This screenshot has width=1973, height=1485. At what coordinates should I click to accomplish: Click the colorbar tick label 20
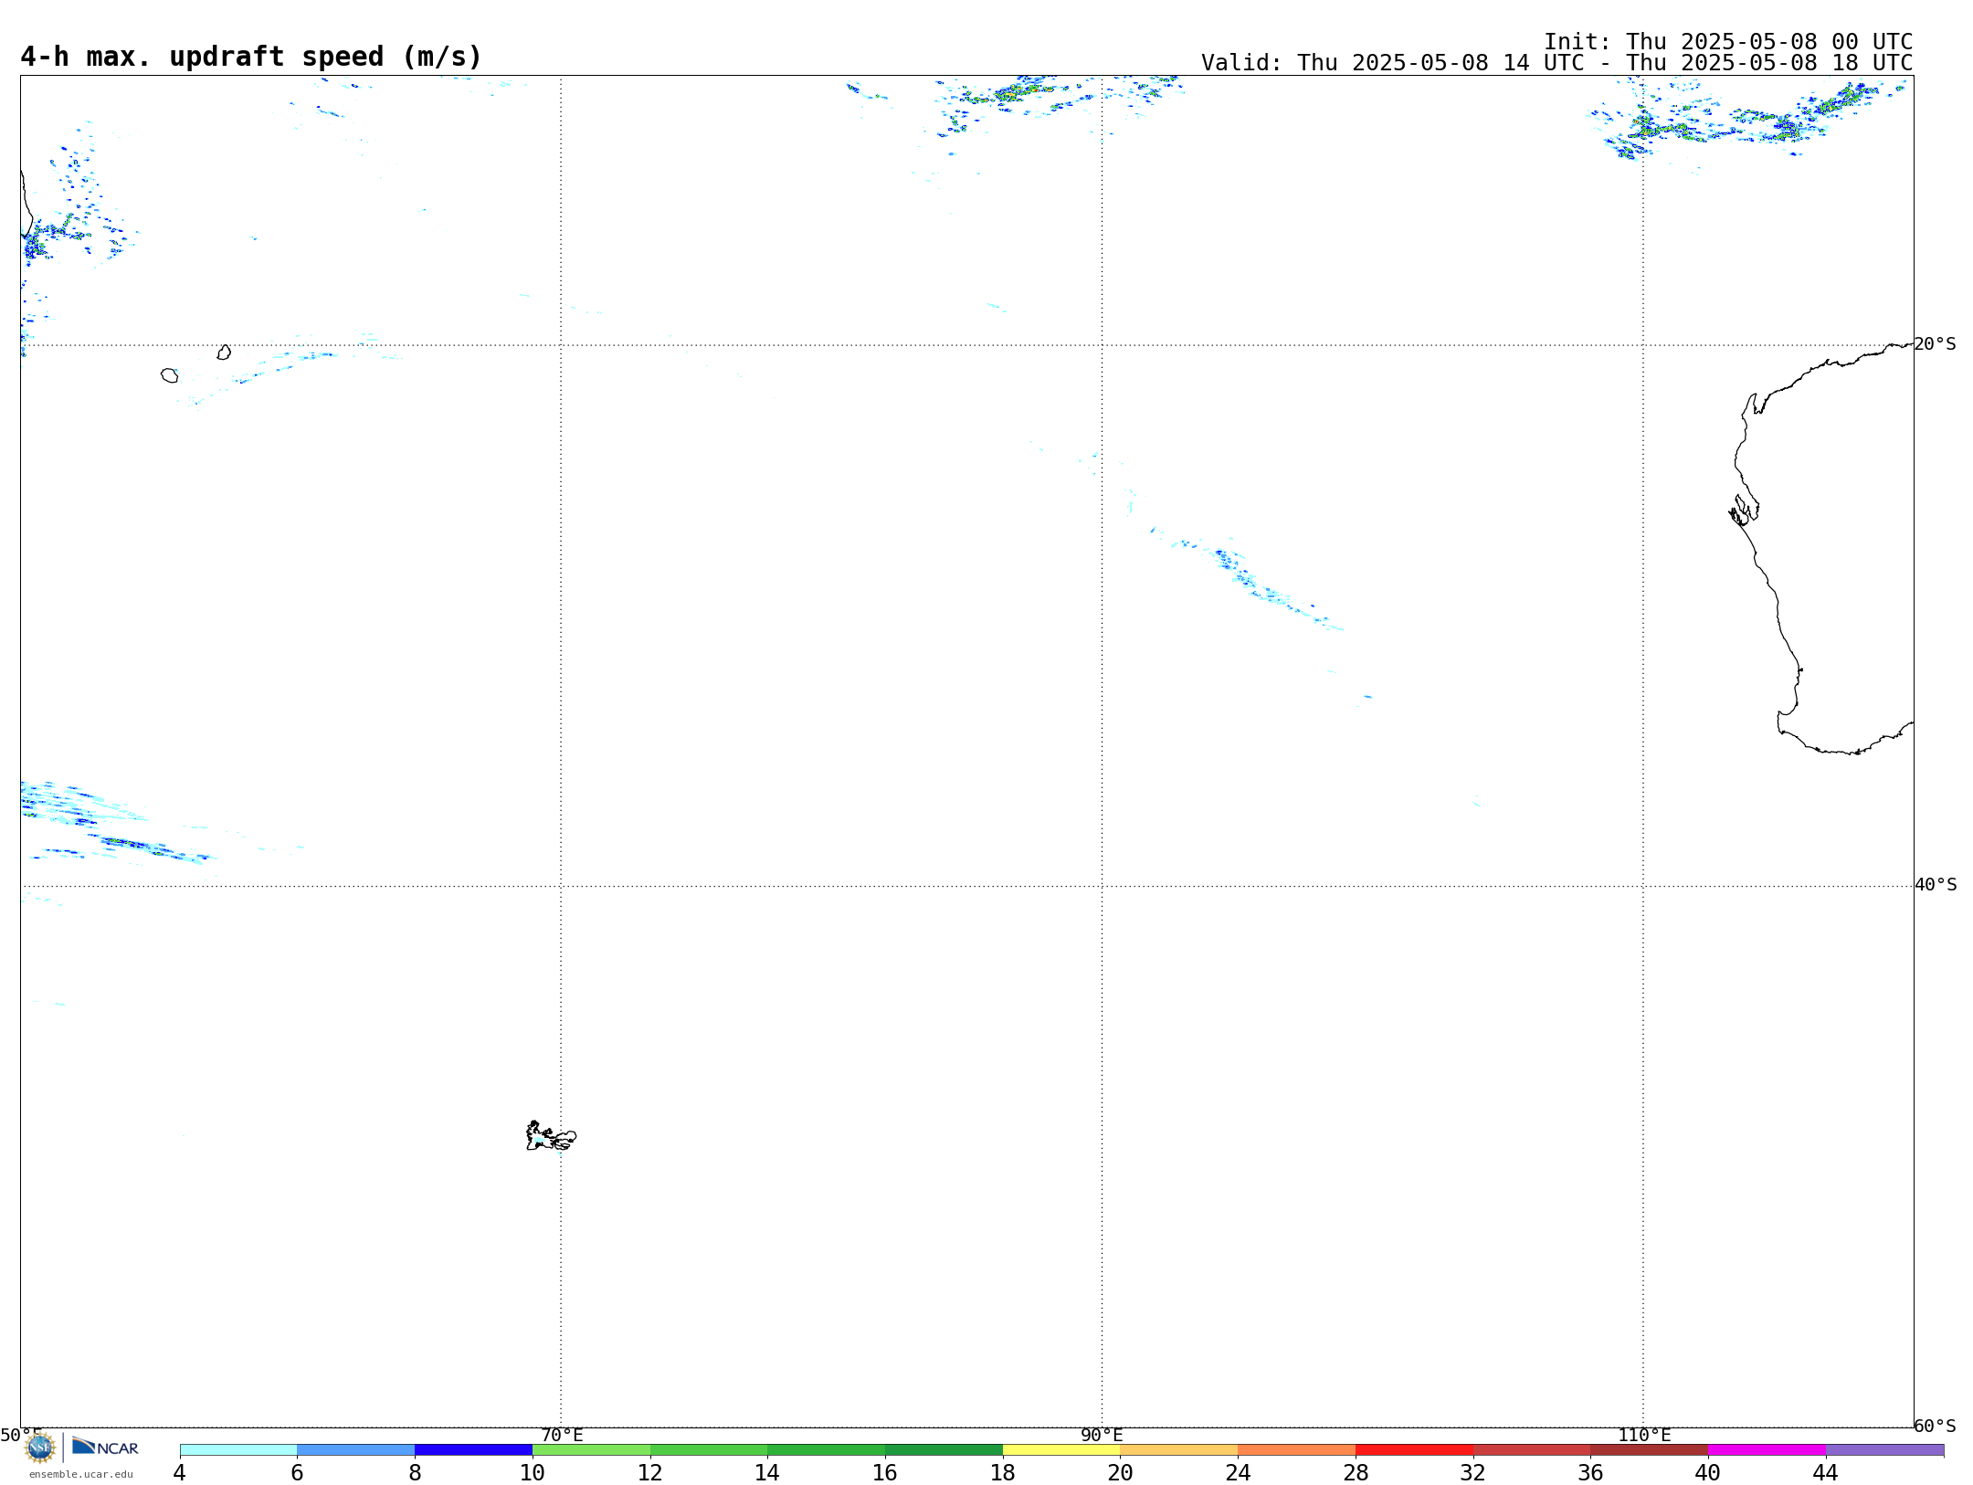1121,1472
